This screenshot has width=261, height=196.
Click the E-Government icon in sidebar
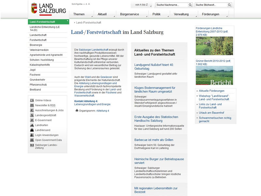32,120
